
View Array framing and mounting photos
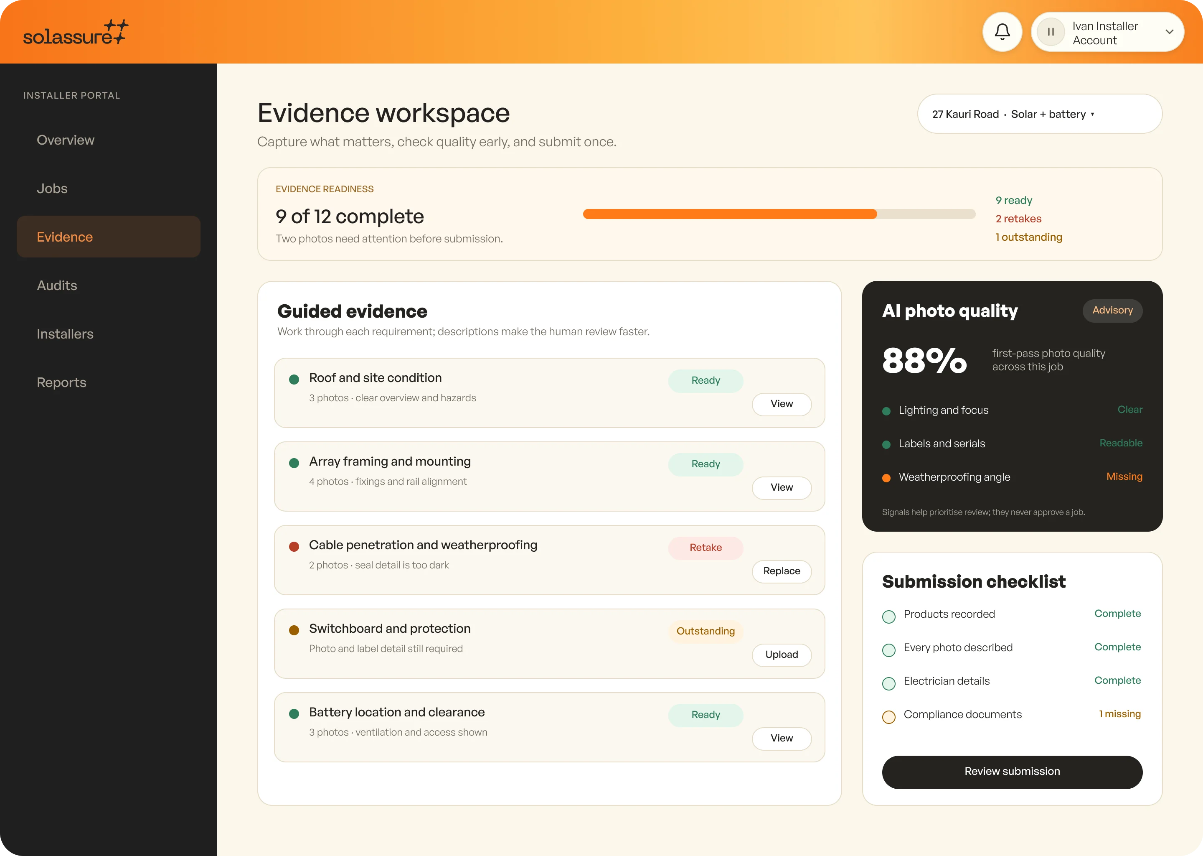point(781,488)
